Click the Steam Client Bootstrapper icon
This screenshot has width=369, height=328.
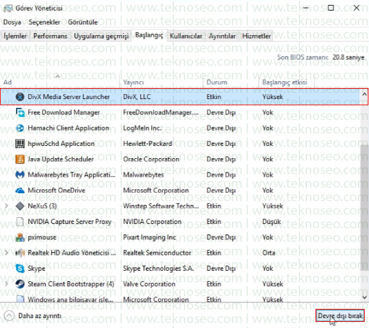20,284
